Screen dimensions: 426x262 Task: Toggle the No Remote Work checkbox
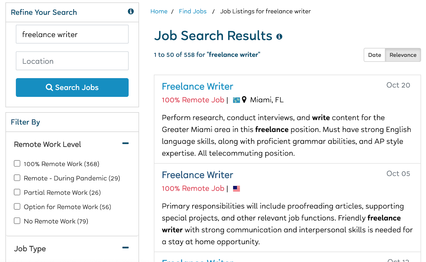coord(17,221)
